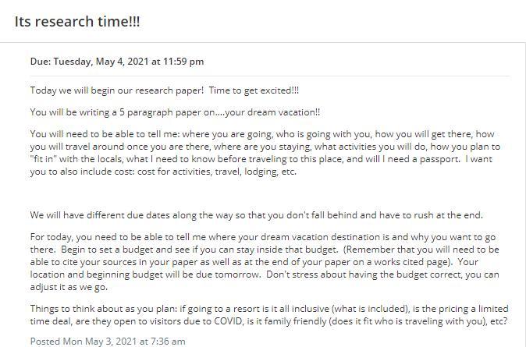The image size is (526, 347).
Task: Click the 'adjust it as we go.' line
Action: point(69,287)
